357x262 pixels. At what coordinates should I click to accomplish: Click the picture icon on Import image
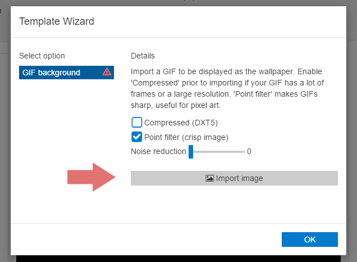[x=209, y=178]
